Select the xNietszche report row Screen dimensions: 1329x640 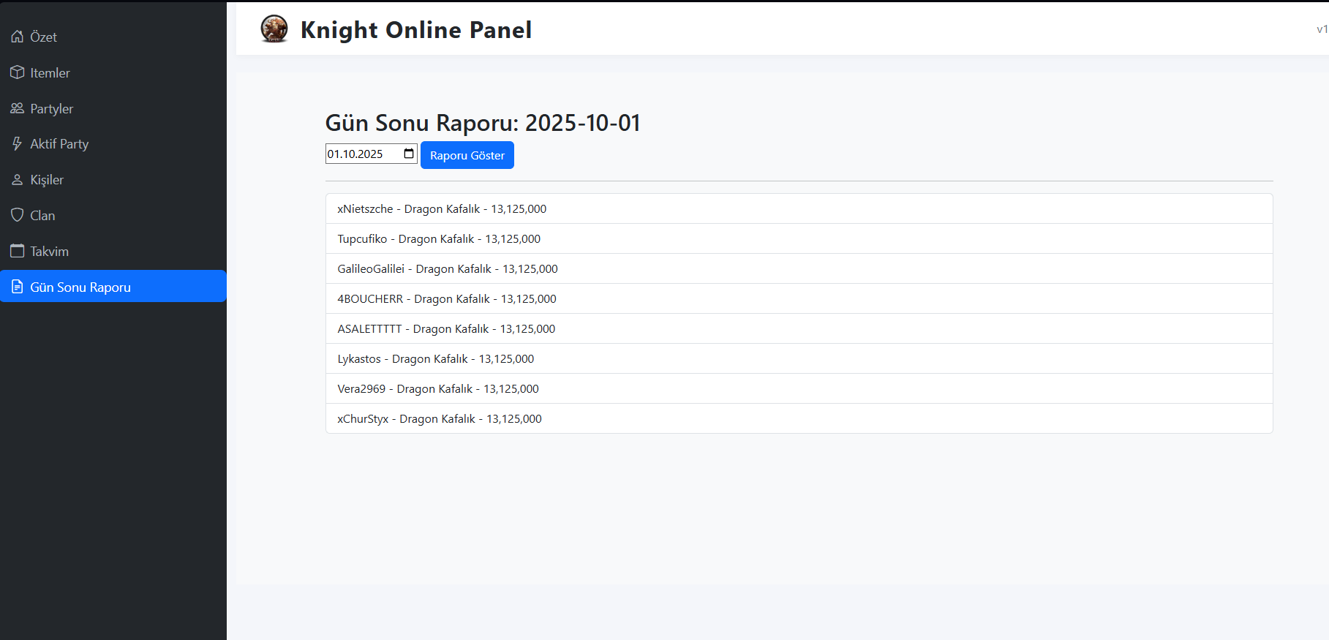coord(442,209)
